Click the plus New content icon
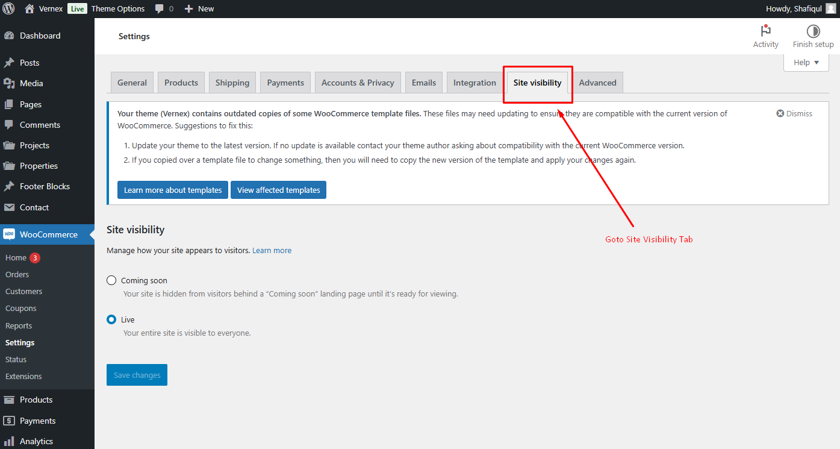Viewport: 840px width, 449px height. pos(188,9)
